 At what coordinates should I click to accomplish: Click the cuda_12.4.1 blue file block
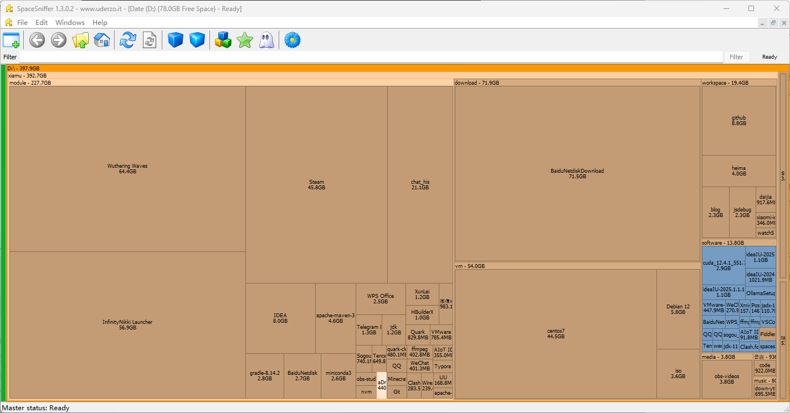tap(723, 266)
